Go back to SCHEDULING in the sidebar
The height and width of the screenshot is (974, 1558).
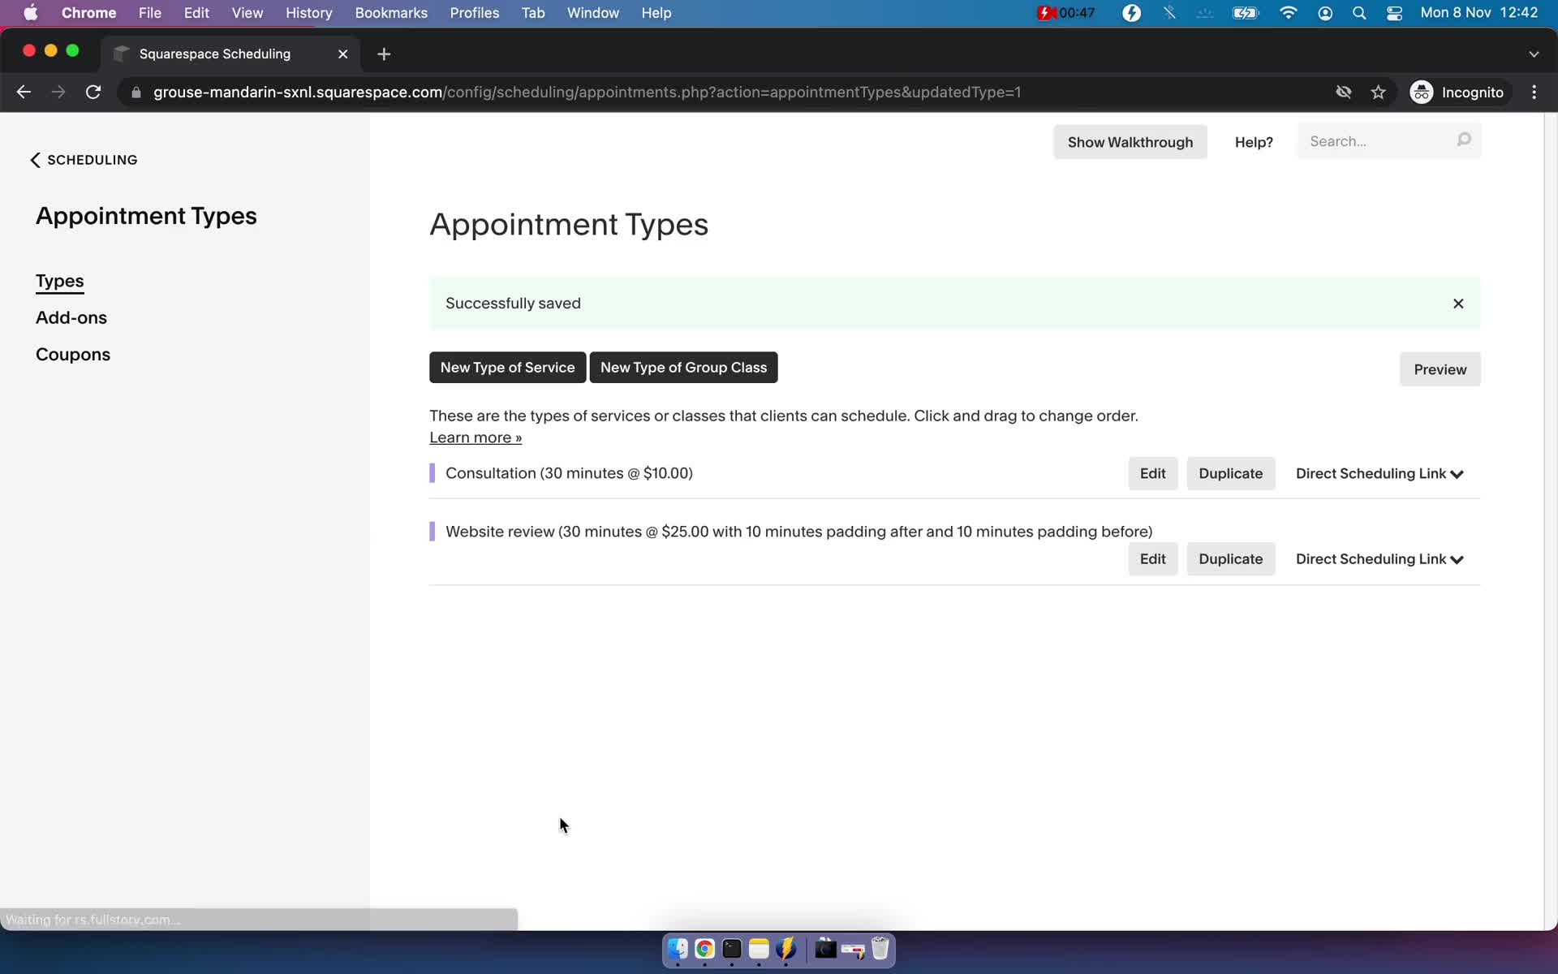pyautogui.click(x=84, y=160)
